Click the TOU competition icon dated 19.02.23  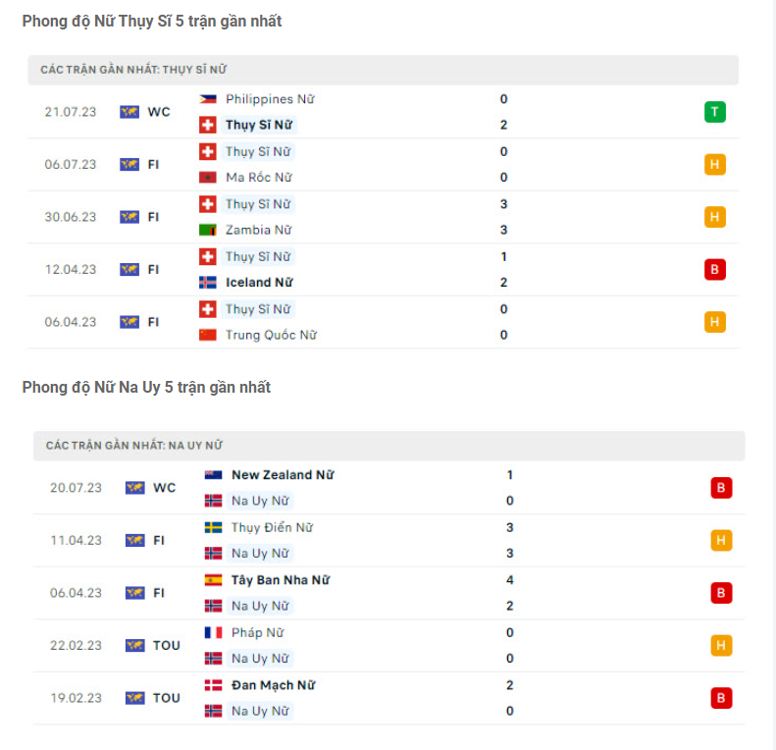tap(135, 698)
